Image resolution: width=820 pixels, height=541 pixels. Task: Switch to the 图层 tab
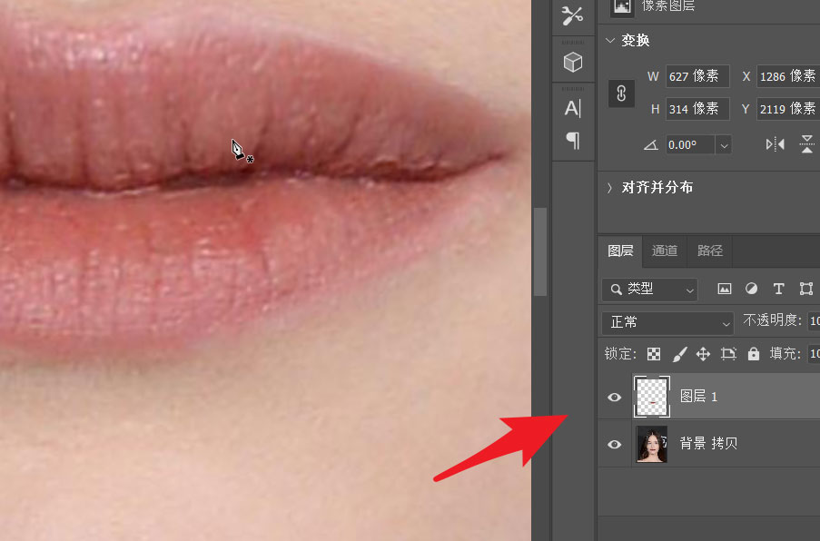(620, 251)
